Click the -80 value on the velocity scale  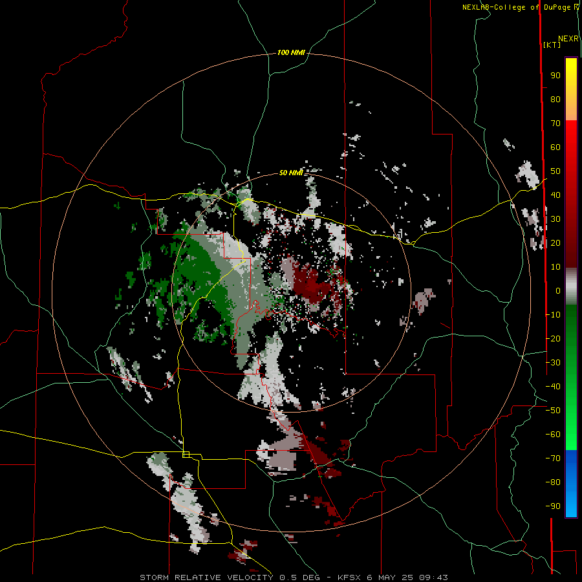553,482
